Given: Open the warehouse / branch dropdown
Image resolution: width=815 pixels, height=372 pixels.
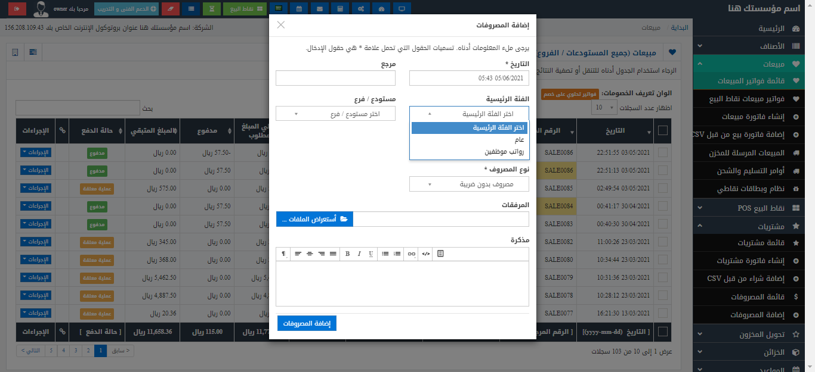Looking at the screenshot, I should 335,114.
